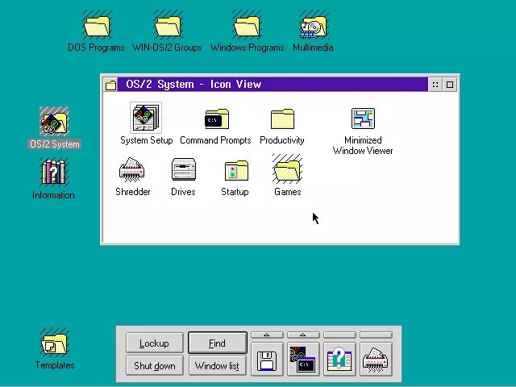
Task: Click the Templates label on the desktop
Action: [x=55, y=365]
